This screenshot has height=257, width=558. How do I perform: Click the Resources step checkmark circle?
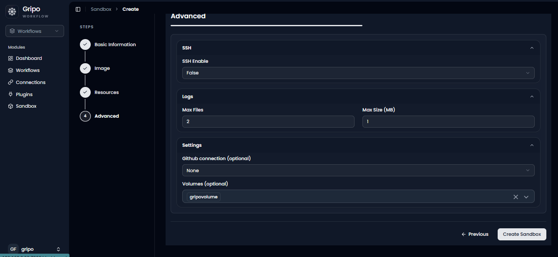coord(85,92)
